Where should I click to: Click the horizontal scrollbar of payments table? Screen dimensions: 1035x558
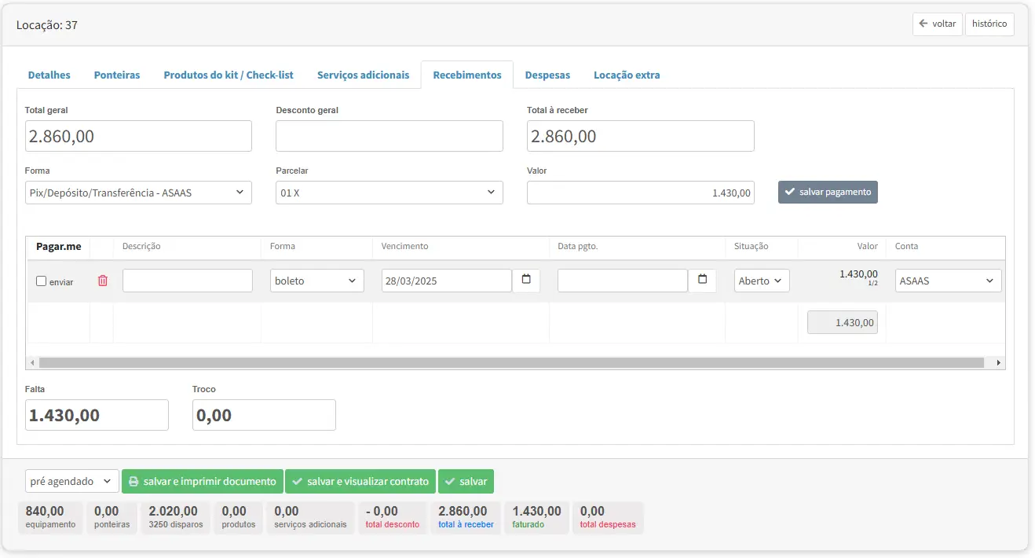pos(510,363)
